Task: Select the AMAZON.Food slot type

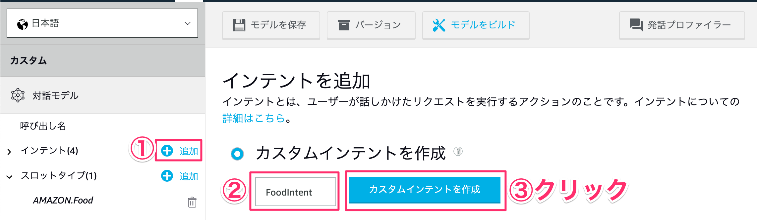Action: [63, 201]
